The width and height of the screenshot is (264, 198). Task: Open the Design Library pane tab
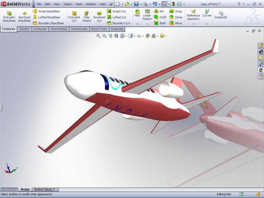[261, 52]
